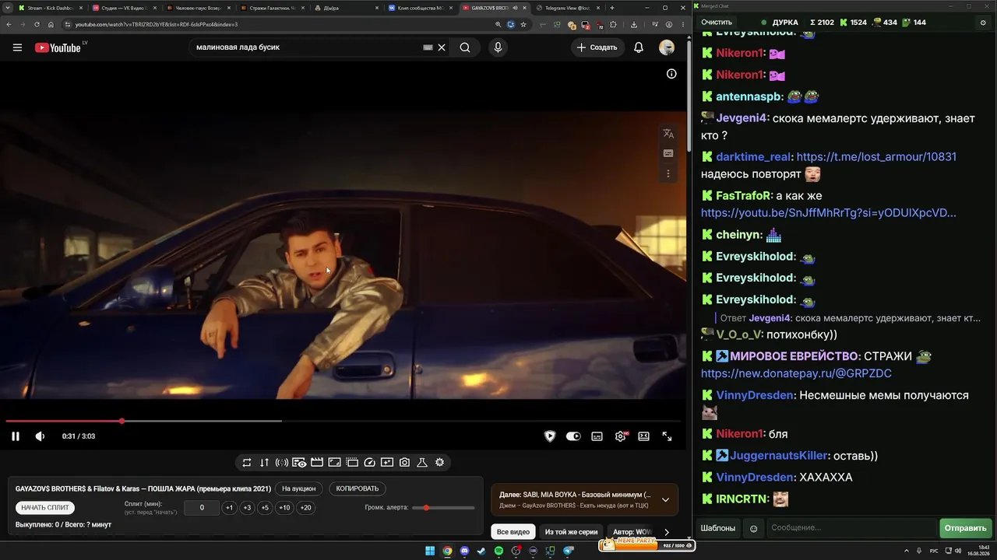Open the extension toolbar gear settings
997x560 pixels.
pos(440,462)
